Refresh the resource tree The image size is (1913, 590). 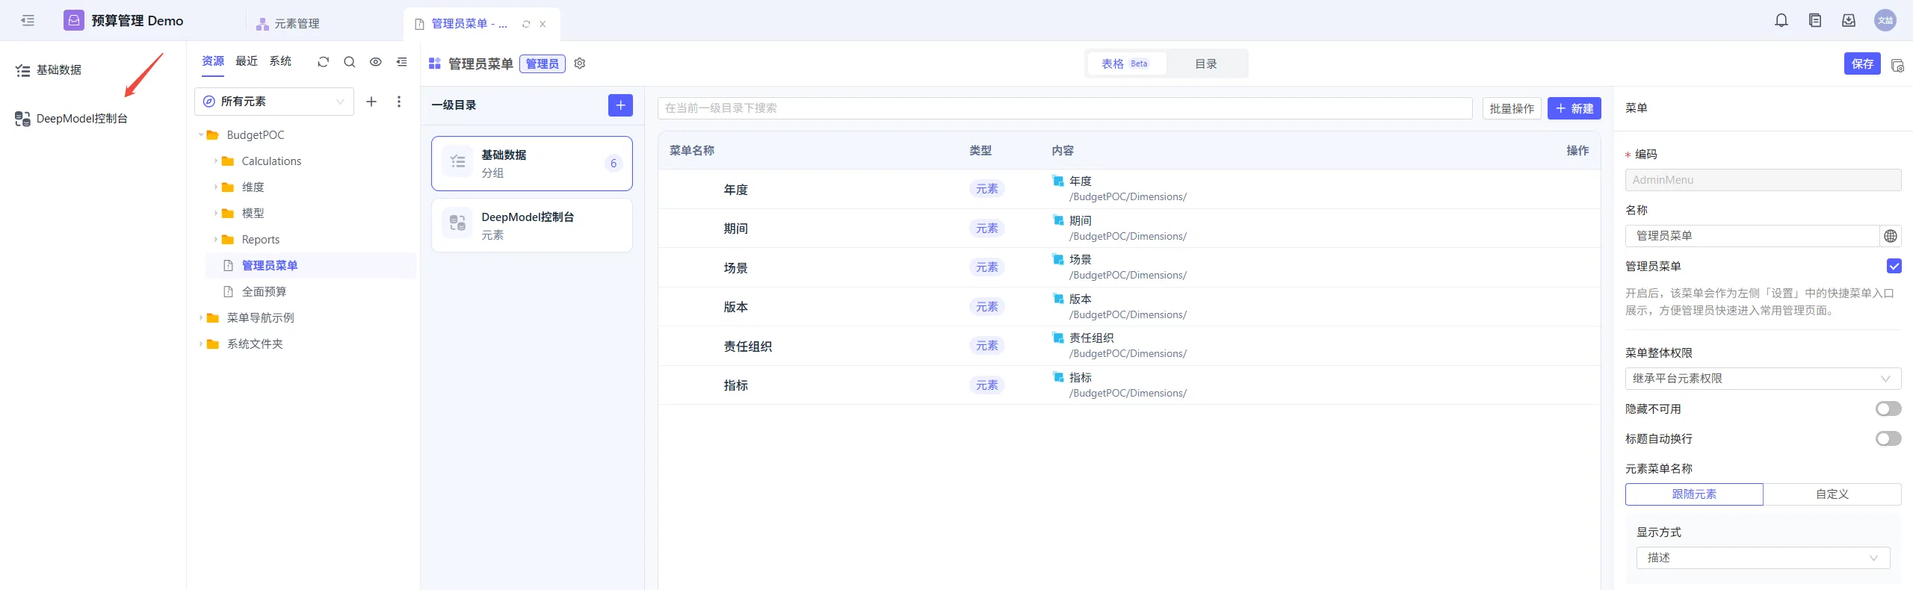click(x=323, y=62)
